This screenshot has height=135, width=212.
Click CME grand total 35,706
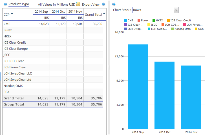97,24
